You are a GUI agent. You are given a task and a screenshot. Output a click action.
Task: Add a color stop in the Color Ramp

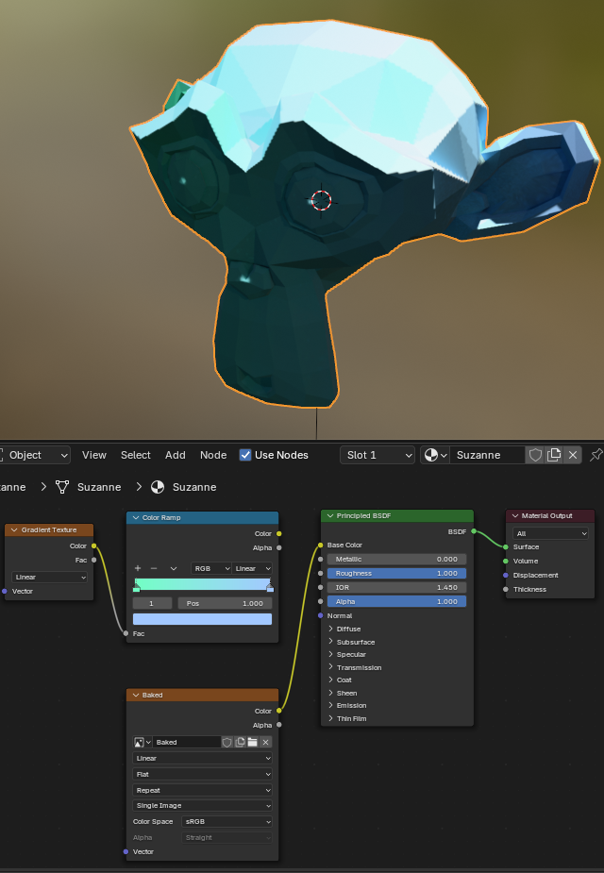click(x=138, y=568)
